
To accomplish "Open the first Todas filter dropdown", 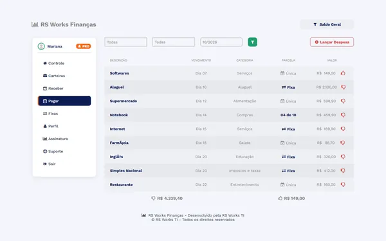I will coord(125,42).
